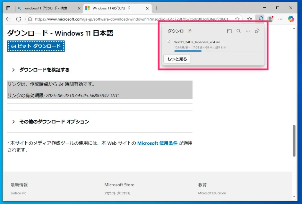This screenshot has height=204, width=302.
Task: Click the download speed status text
Action: pyautogui.click(x=200, y=47)
